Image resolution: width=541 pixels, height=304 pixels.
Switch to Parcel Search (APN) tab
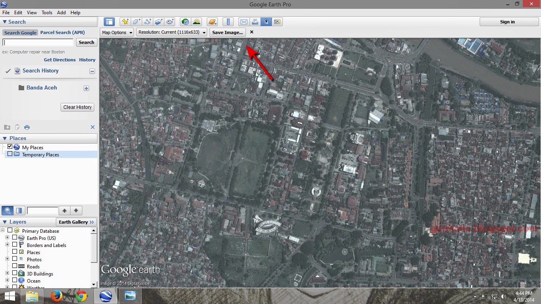(63, 32)
